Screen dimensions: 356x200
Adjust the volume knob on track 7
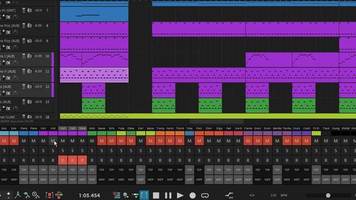tap(29, 11)
